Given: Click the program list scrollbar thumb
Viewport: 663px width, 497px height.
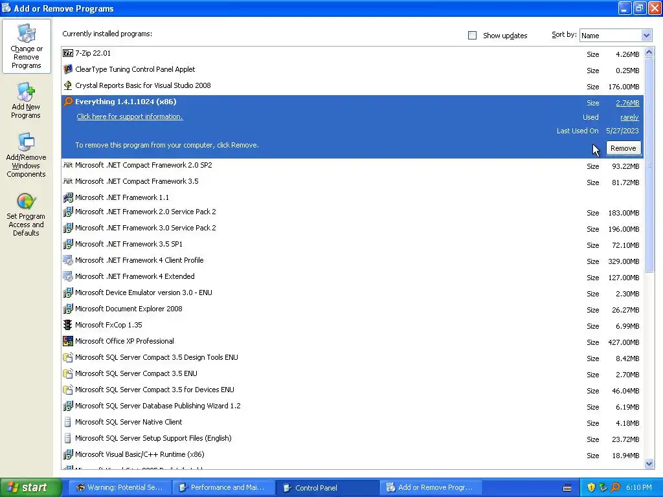Looking at the screenshot, I should [x=649, y=165].
